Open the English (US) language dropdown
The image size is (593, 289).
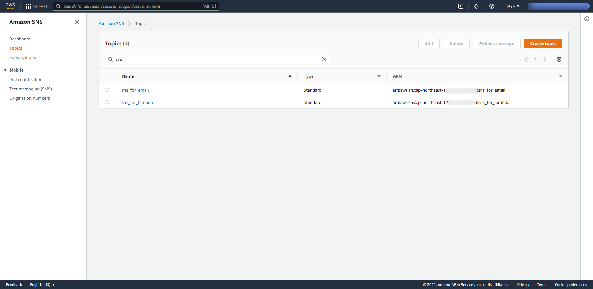(42, 284)
